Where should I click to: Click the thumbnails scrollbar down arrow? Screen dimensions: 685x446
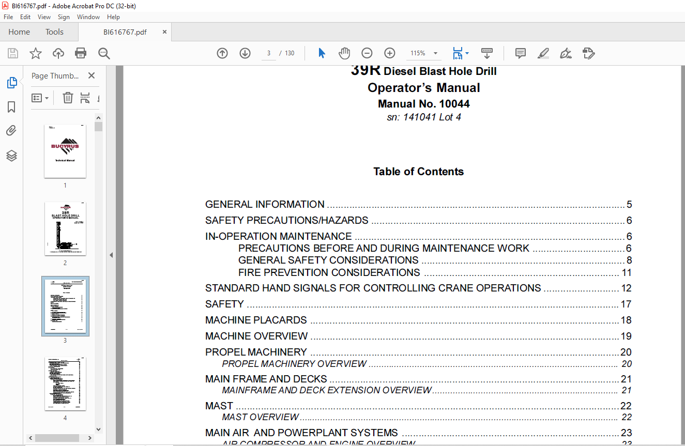99,429
